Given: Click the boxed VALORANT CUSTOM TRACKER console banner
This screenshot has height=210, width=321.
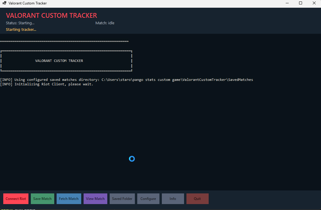Looking at the screenshot, I should point(66,61).
